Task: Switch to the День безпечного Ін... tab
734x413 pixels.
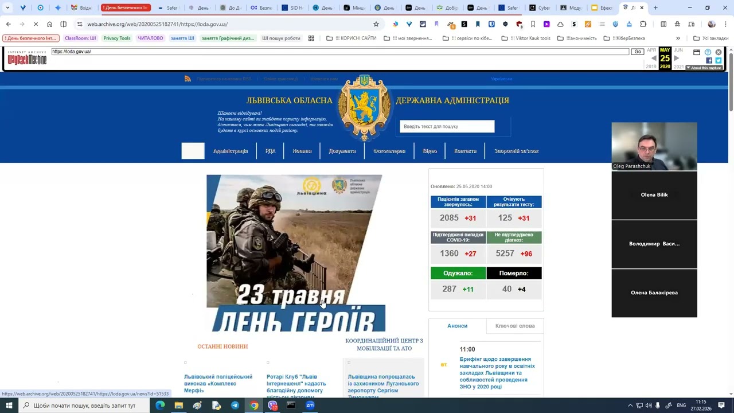Action: (x=126, y=8)
